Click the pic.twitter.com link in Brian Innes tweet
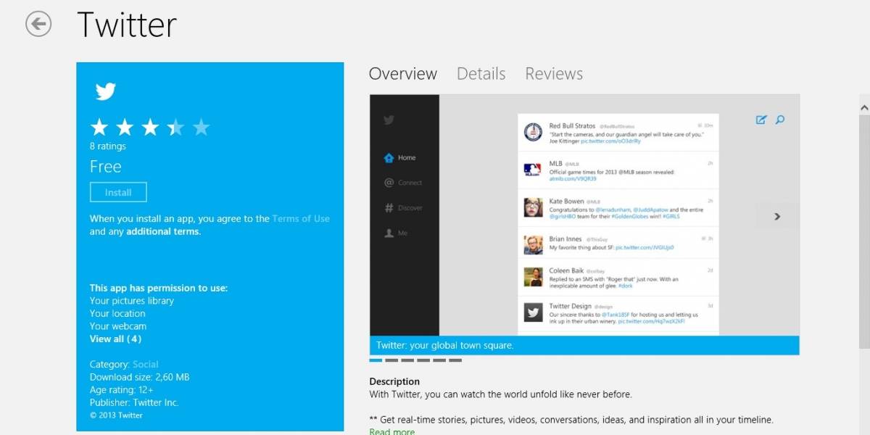Screen dimensions: 870x435 coord(645,248)
